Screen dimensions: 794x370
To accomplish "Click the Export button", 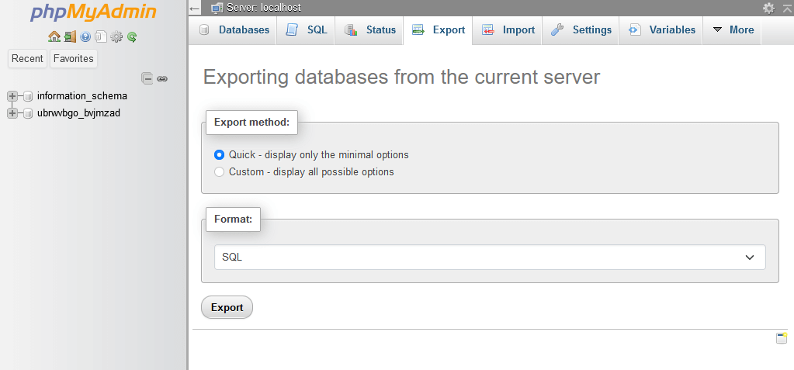I will pos(227,307).
